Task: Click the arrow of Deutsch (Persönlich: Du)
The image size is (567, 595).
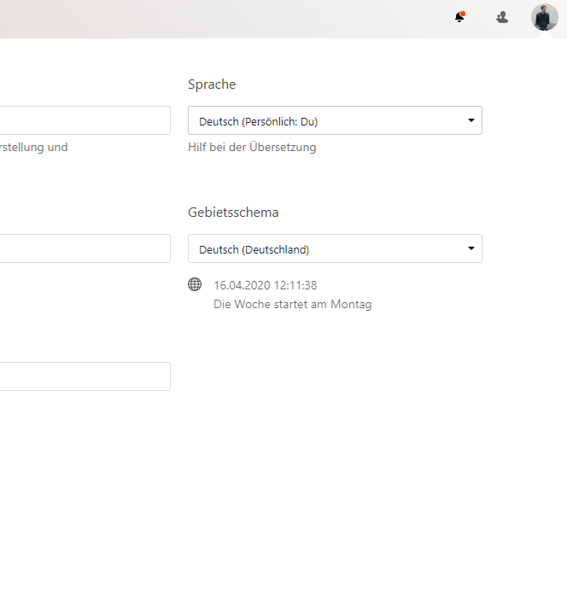Action: click(471, 120)
